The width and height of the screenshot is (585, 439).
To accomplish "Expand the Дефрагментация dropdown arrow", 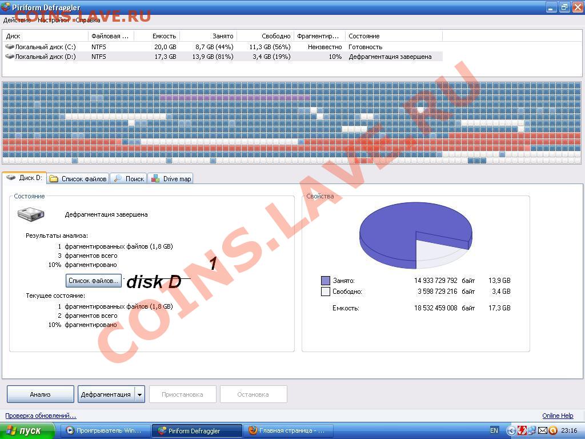I will (x=139, y=394).
